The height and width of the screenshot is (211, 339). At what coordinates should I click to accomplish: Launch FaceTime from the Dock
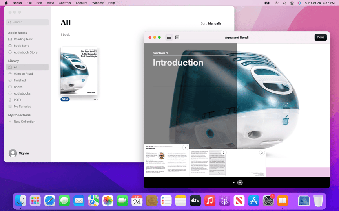pos(122,201)
